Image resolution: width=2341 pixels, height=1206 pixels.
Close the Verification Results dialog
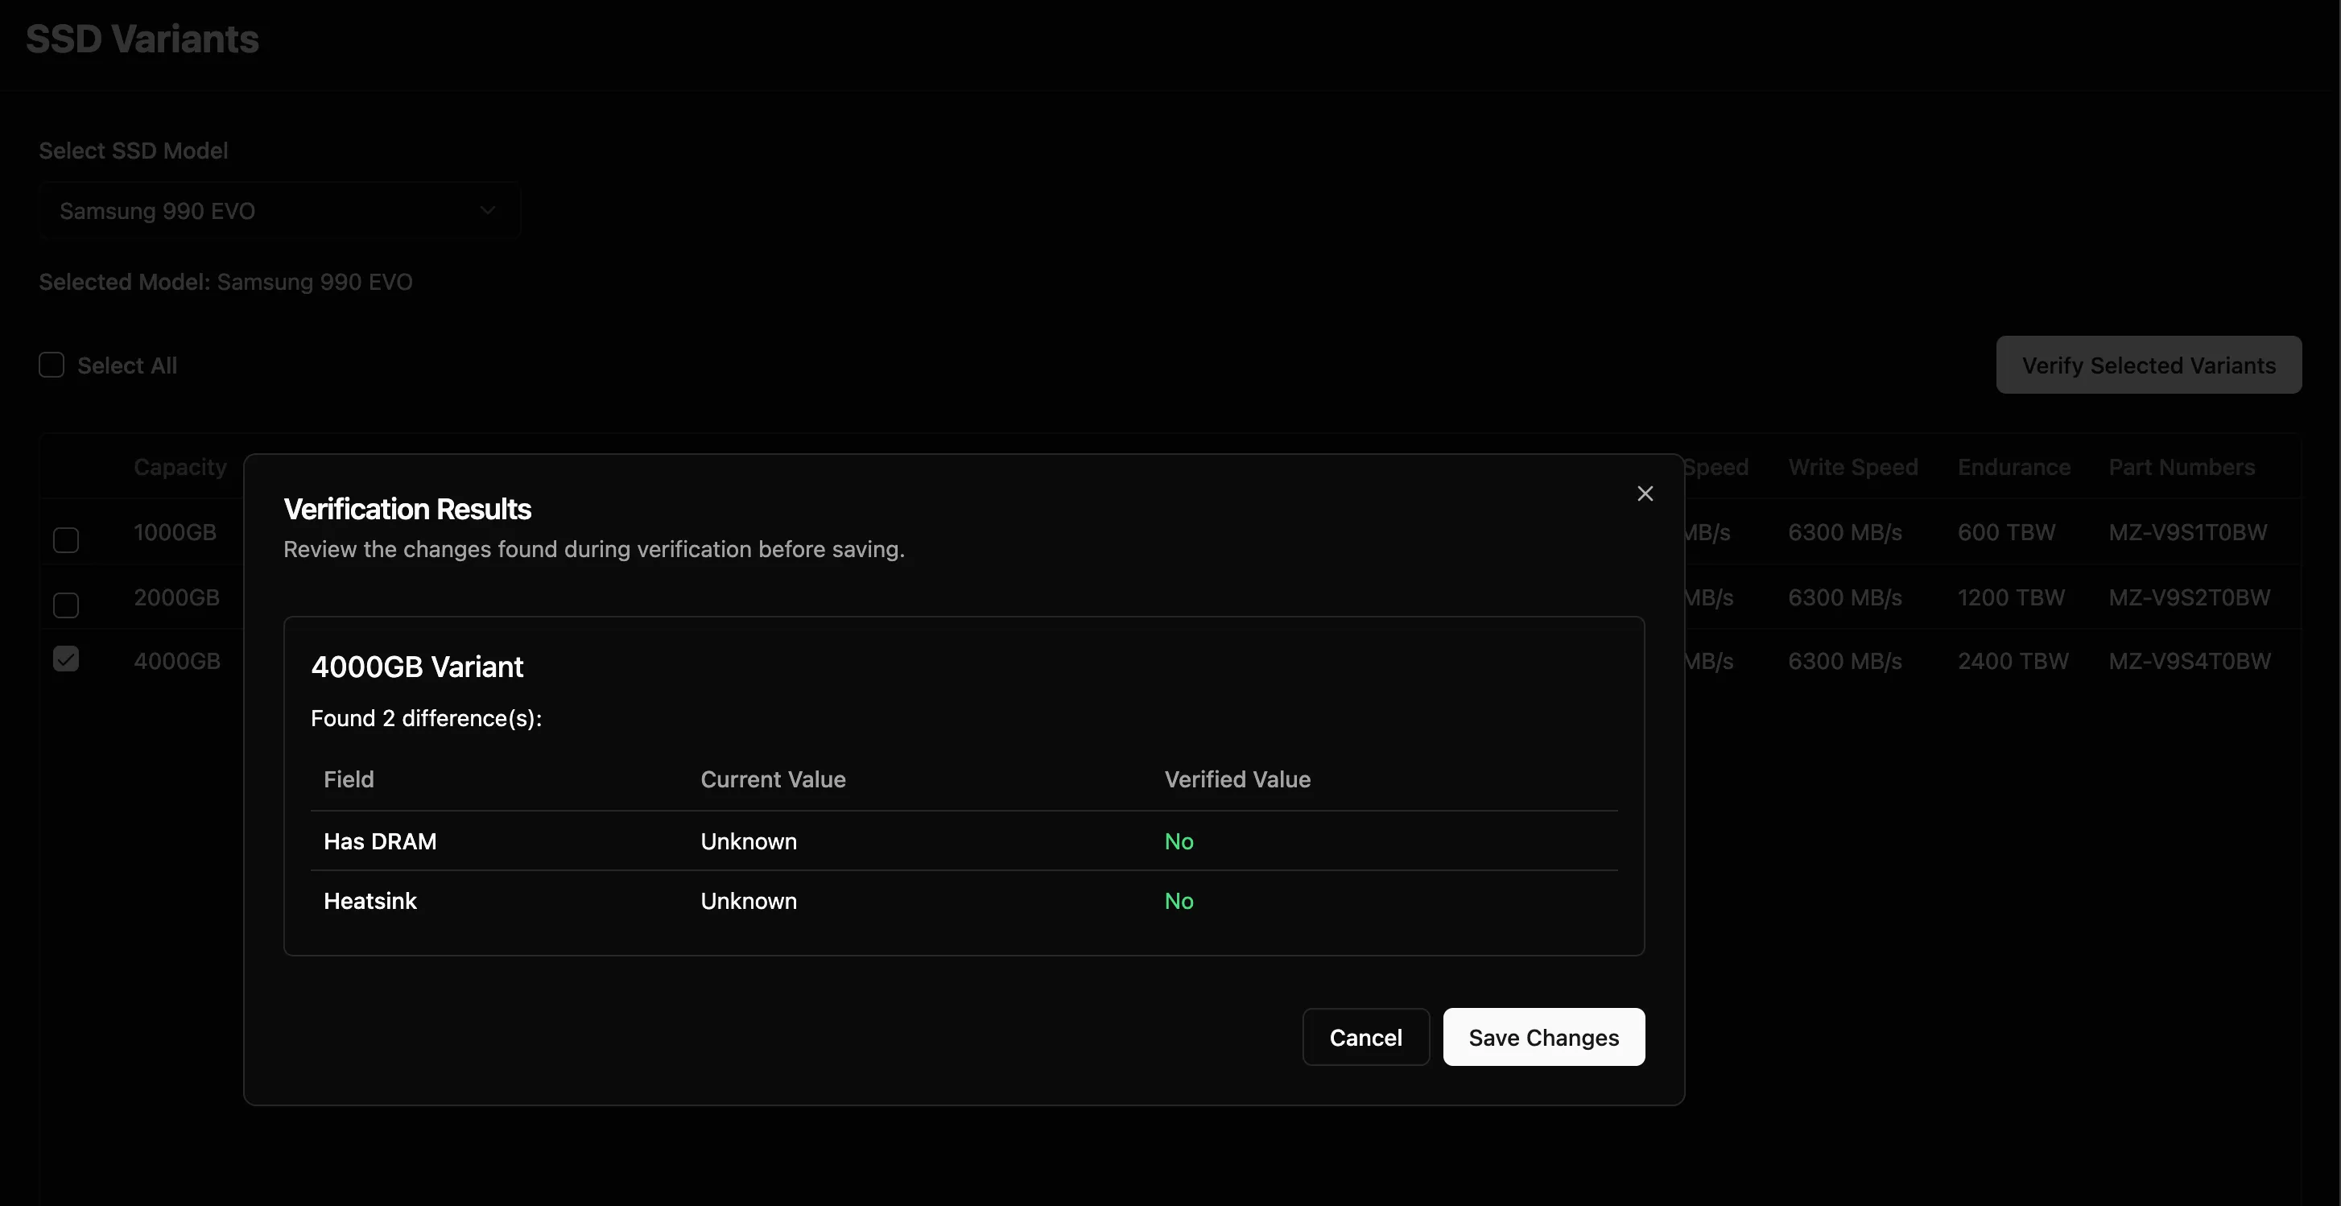(x=1644, y=494)
